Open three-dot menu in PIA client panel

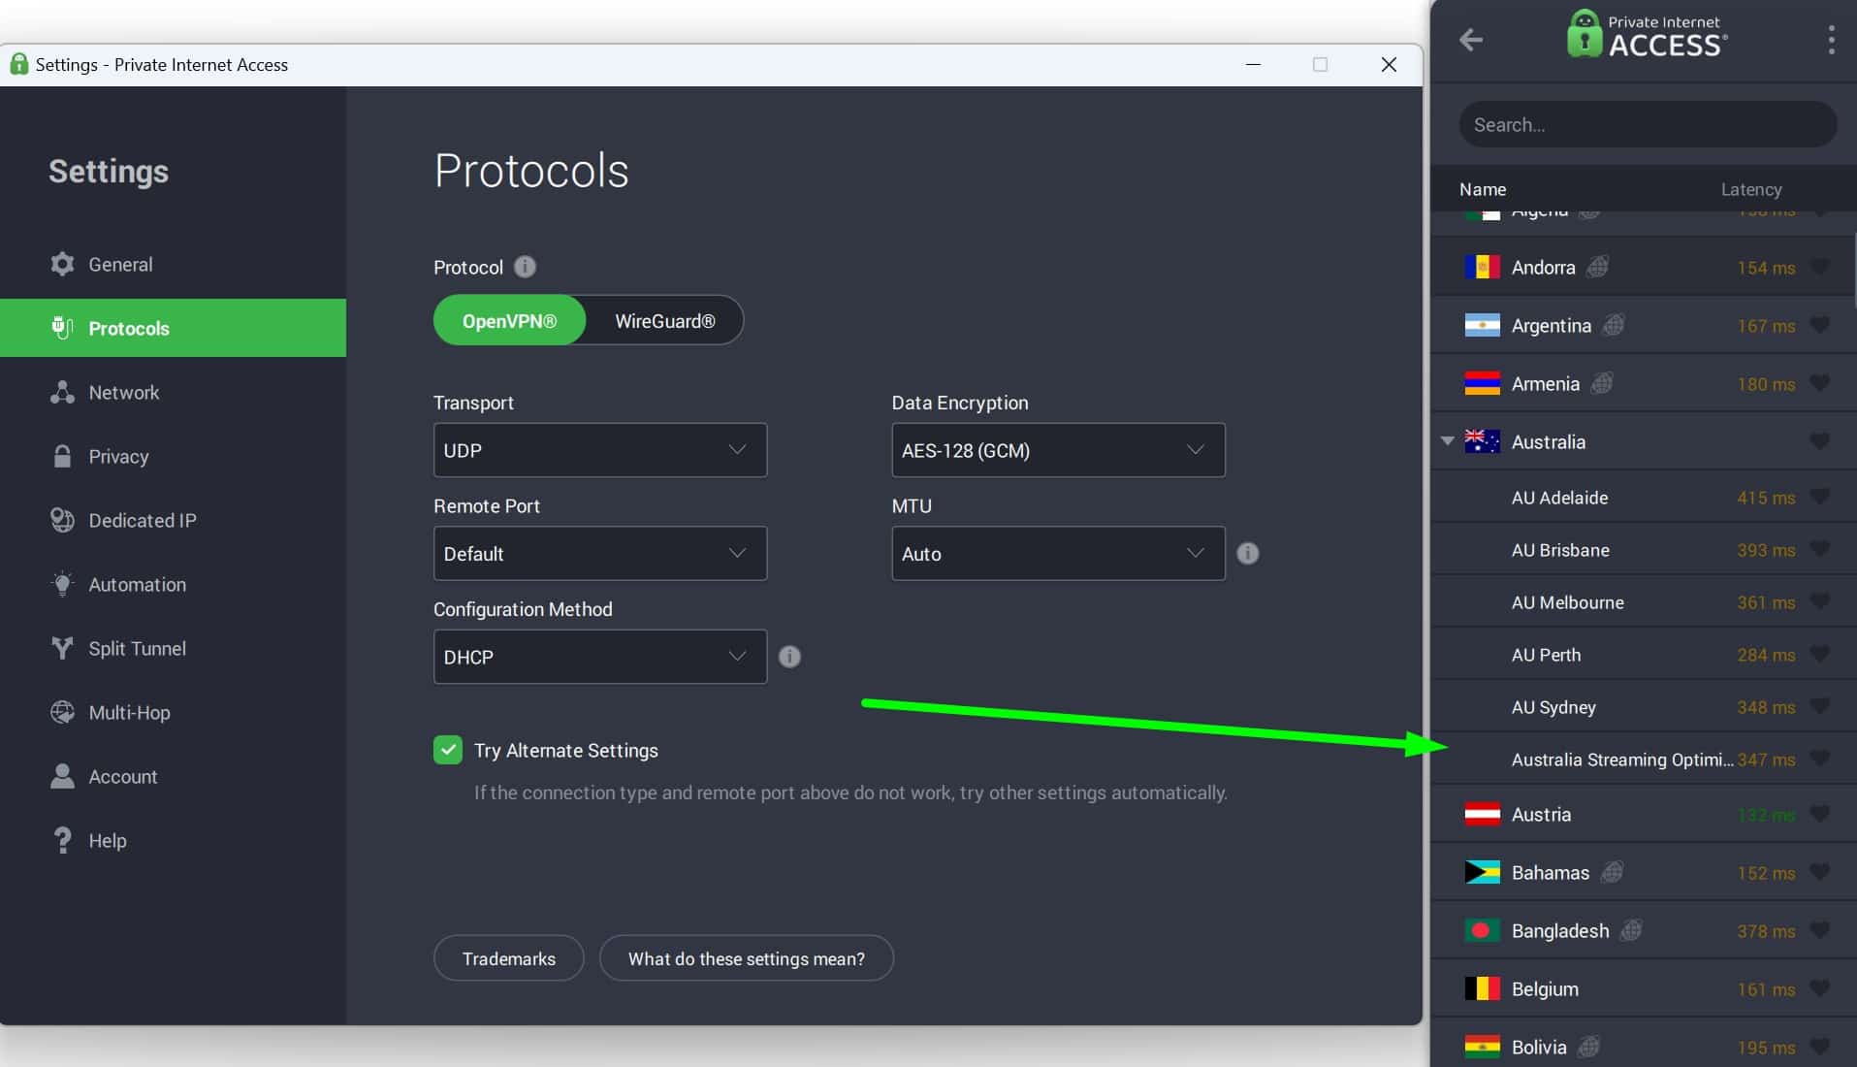pos(1831,40)
